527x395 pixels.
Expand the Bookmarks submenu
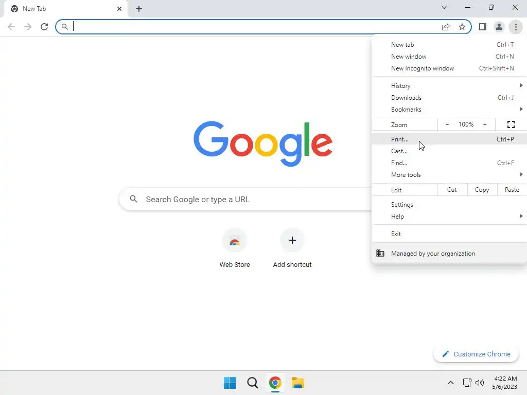point(449,109)
